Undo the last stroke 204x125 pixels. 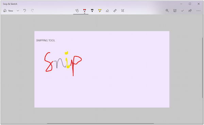[24, 11]
